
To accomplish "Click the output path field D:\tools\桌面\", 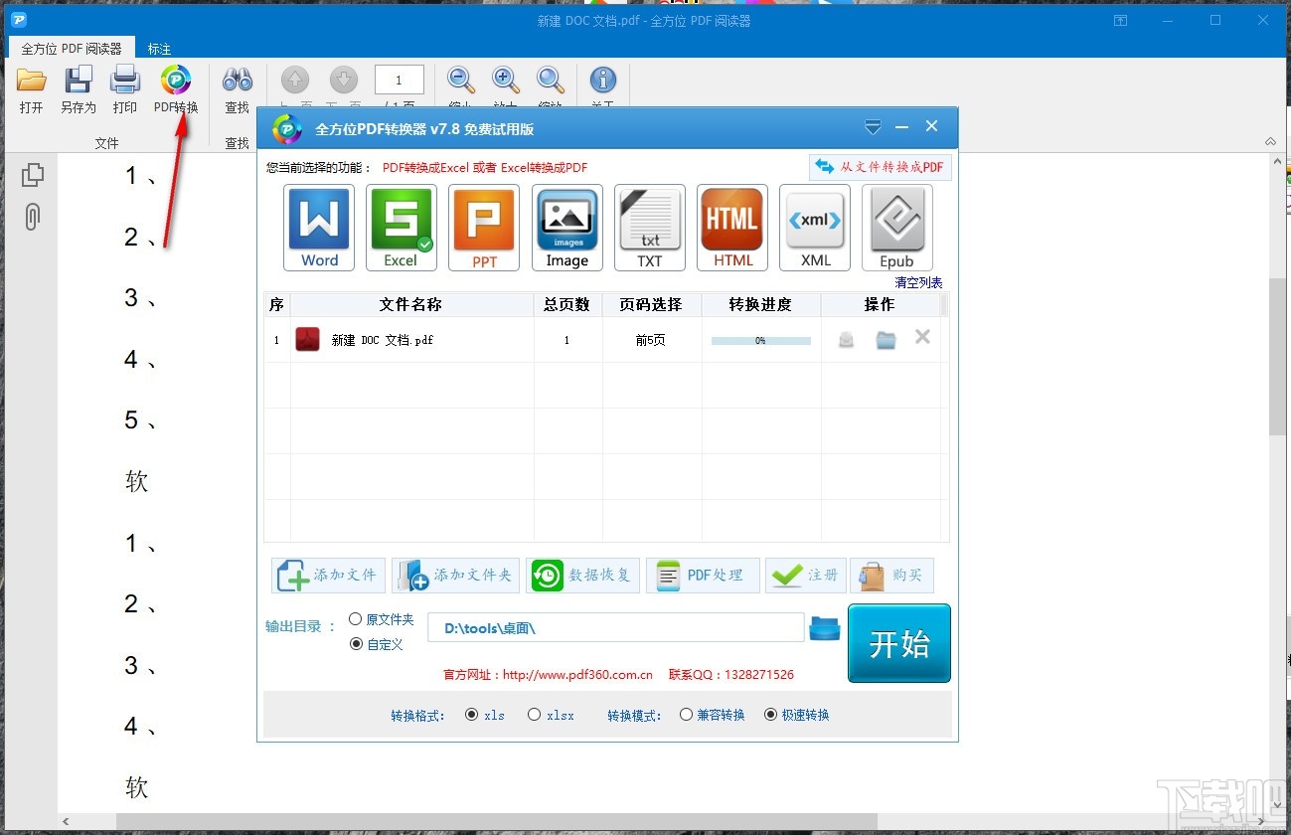I will click(616, 628).
